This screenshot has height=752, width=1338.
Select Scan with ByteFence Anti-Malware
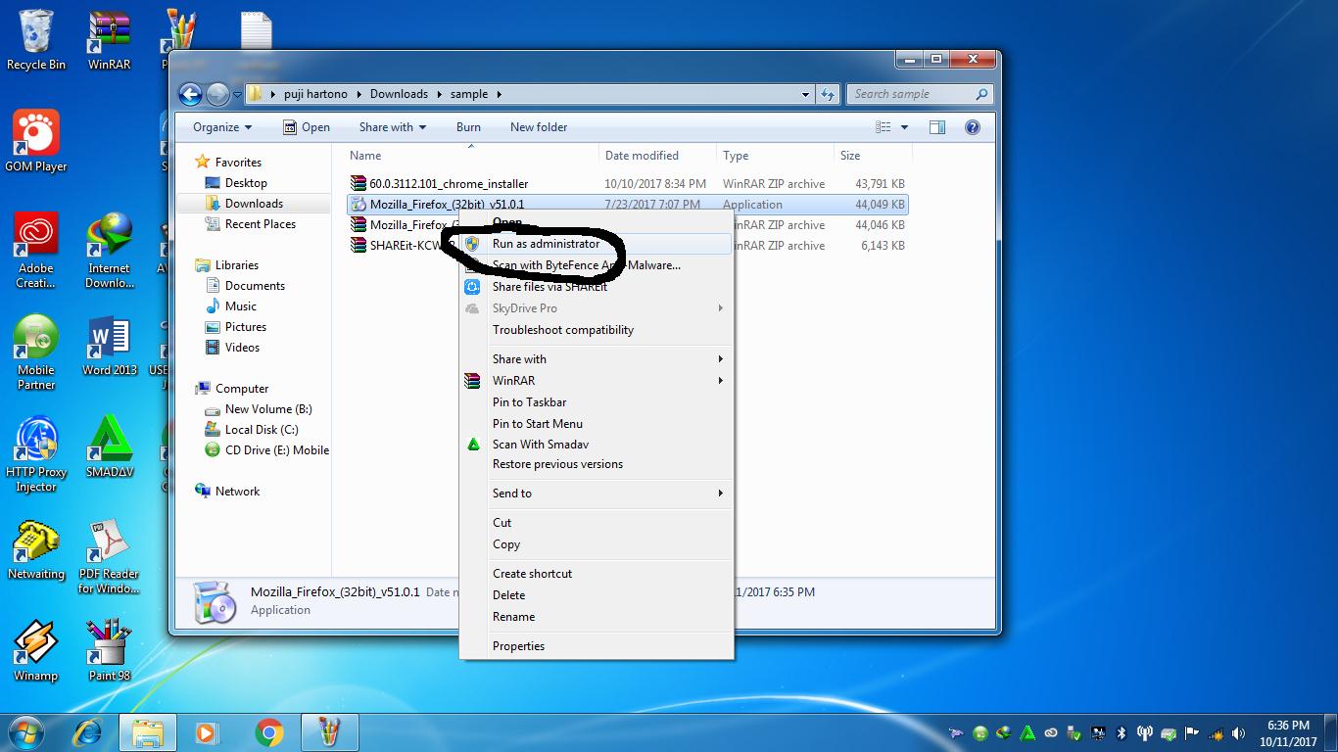597,265
